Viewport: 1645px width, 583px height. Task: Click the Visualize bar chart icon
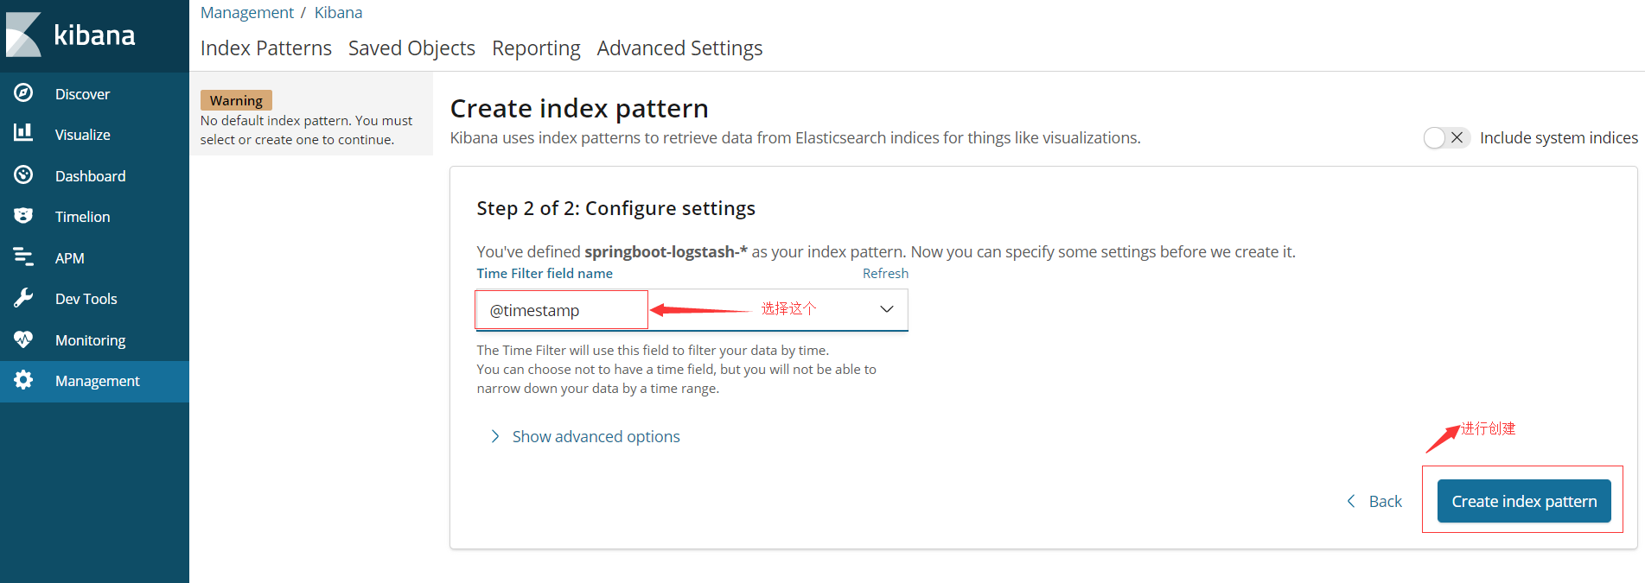coord(23,133)
